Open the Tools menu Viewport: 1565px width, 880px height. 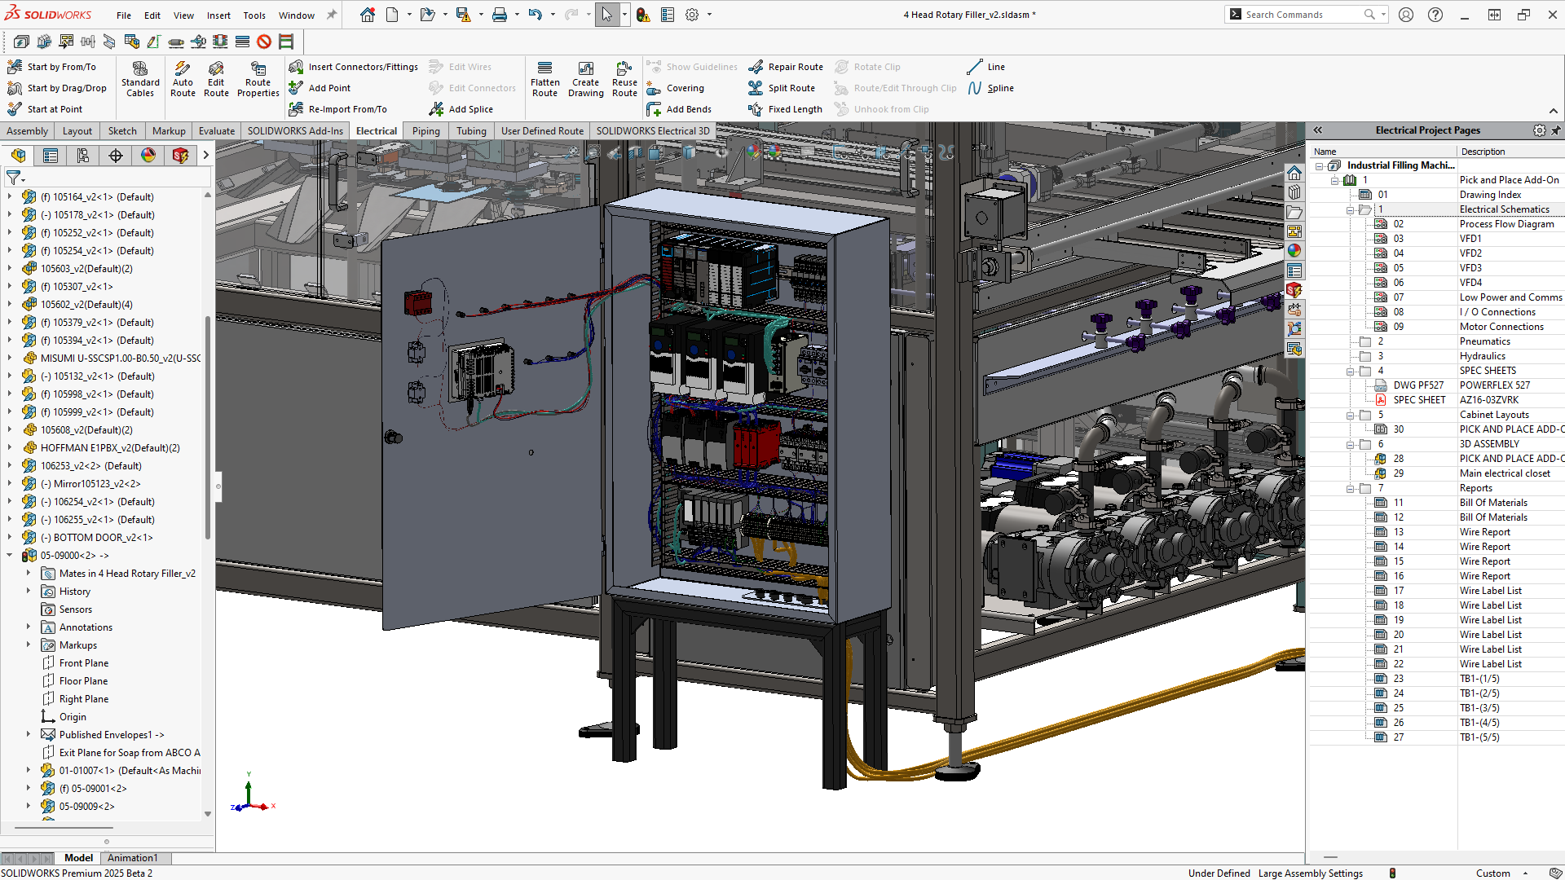(254, 14)
